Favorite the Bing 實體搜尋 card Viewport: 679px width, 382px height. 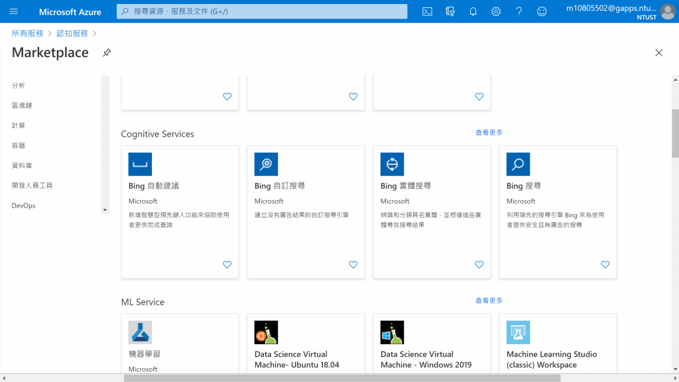pyautogui.click(x=479, y=264)
